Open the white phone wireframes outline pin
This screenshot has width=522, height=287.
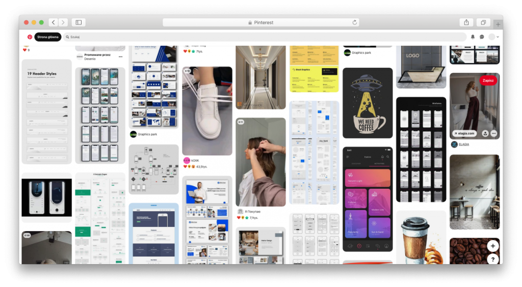coord(314,239)
